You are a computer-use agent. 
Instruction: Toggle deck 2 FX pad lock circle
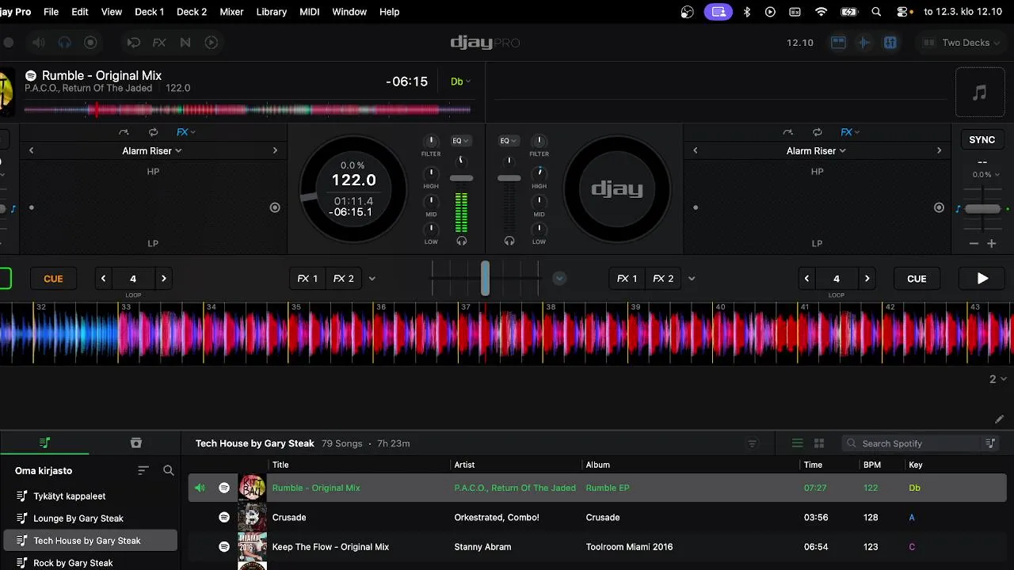939,207
